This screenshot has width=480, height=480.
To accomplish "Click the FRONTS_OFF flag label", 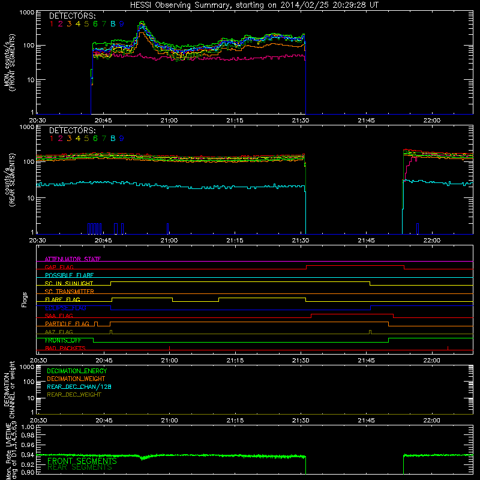I will [x=63, y=340].
